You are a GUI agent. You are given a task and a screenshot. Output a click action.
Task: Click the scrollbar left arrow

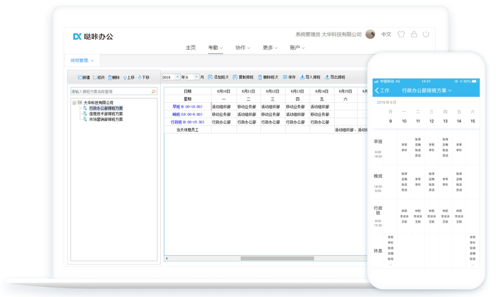[167, 258]
